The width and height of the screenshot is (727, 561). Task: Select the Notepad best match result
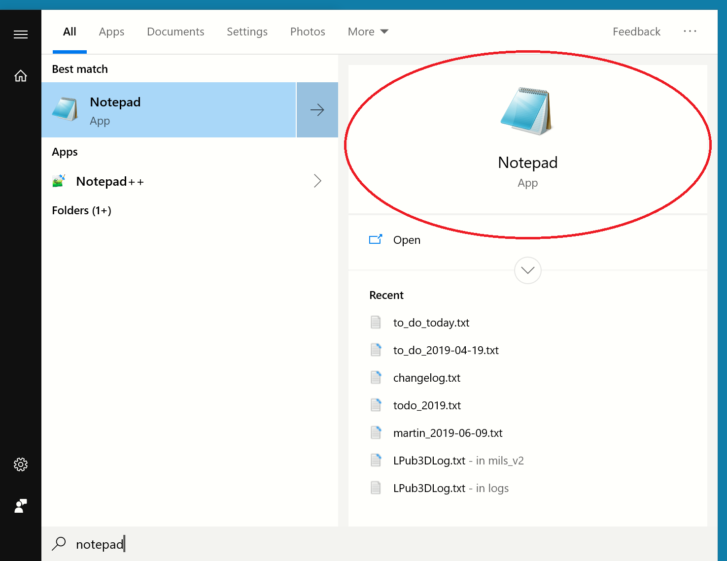coord(169,110)
